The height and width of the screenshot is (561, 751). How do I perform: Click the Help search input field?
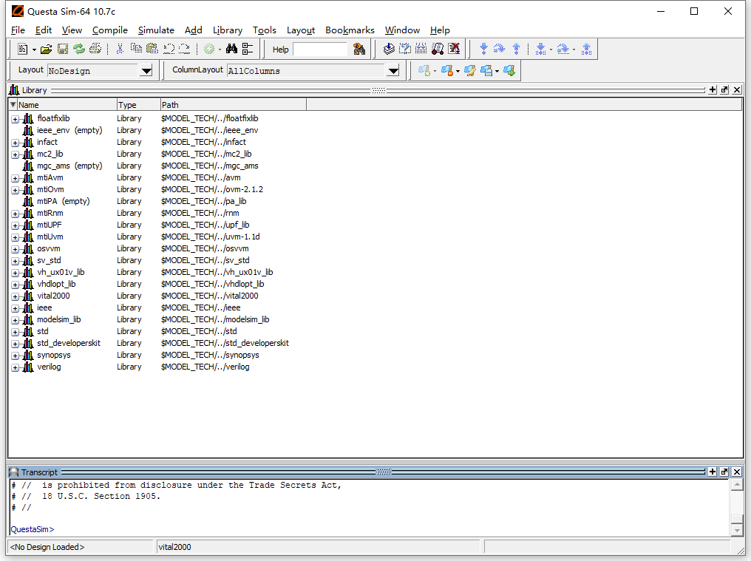320,49
